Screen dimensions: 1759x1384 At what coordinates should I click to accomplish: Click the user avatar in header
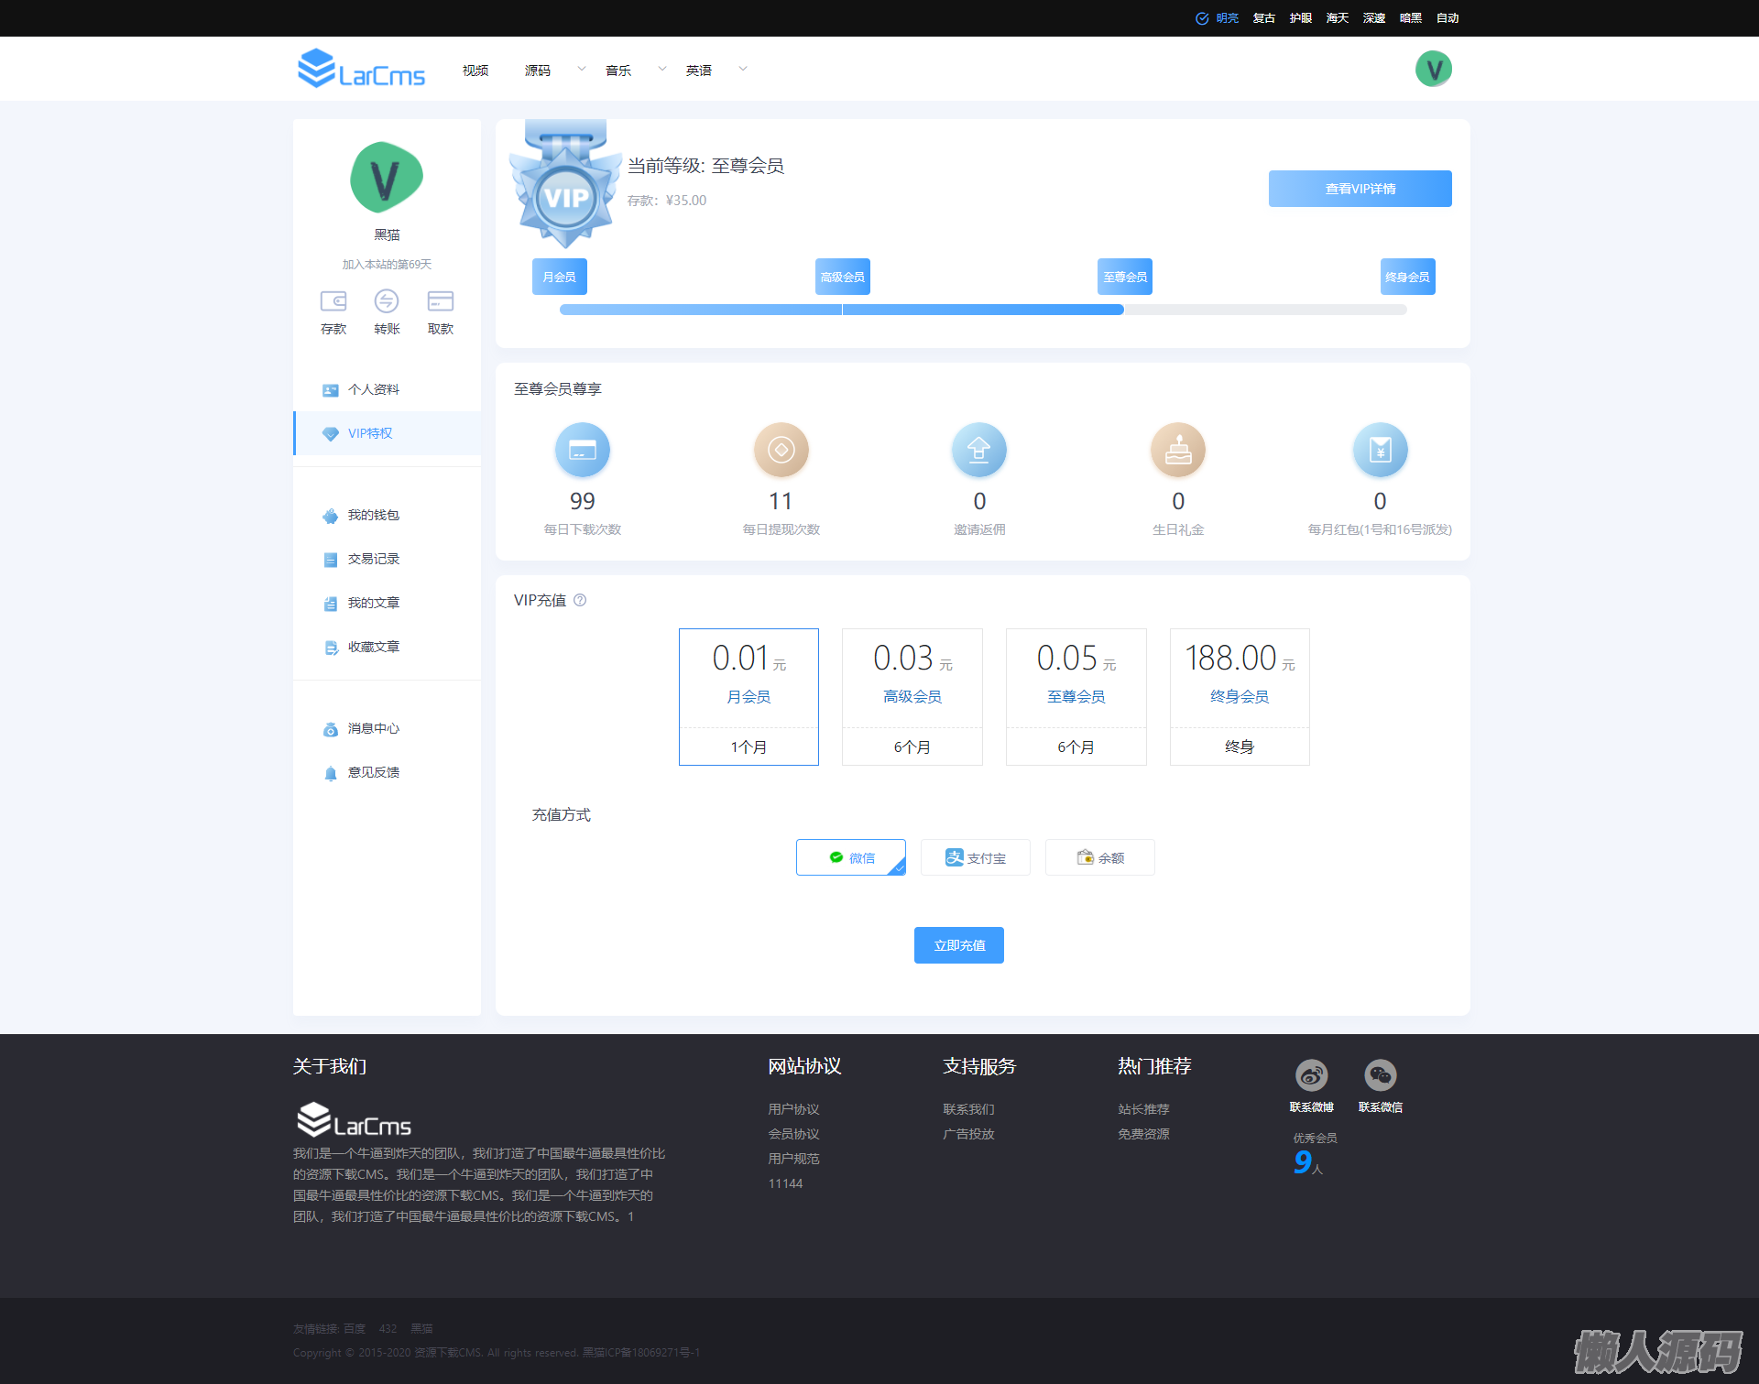click(1433, 70)
